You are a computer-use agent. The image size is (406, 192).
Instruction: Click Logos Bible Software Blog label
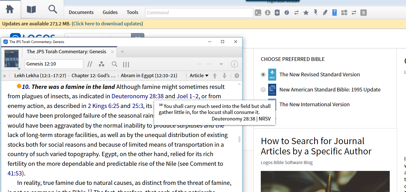287,163
